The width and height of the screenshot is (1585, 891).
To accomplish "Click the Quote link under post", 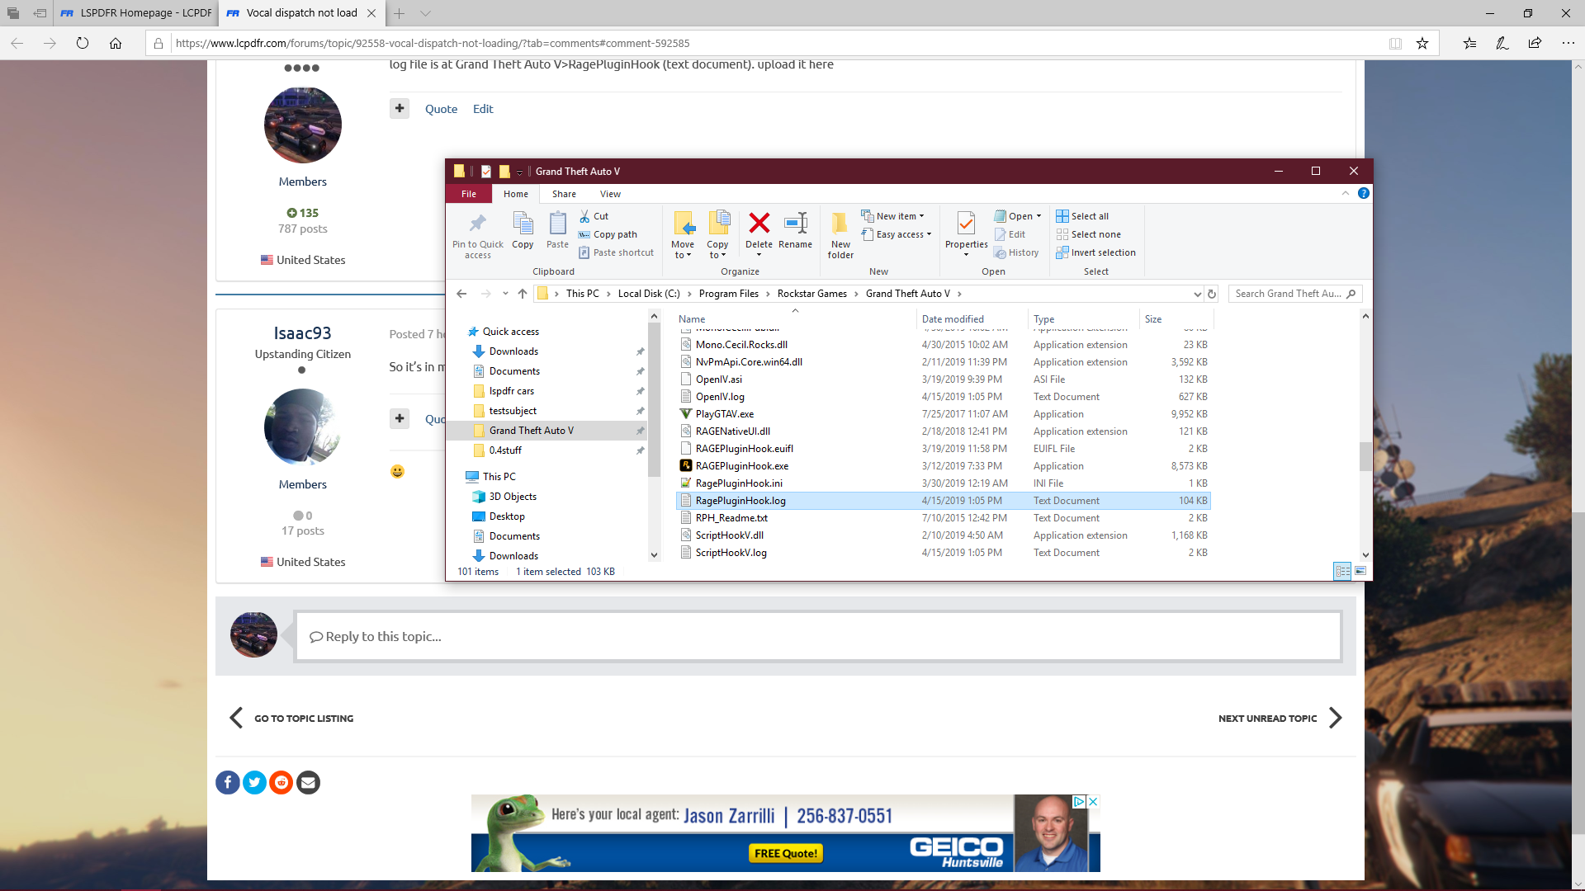I will coord(441,109).
